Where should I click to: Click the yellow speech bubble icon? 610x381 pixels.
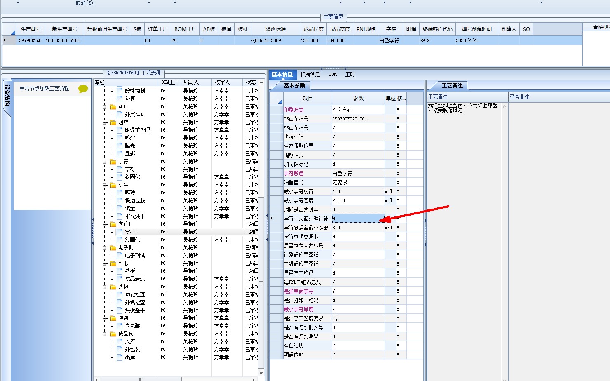(x=83, y=89)
